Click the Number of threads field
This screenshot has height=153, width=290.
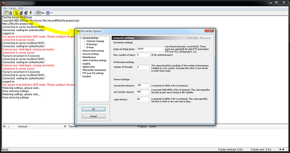(x=143, y=67)
